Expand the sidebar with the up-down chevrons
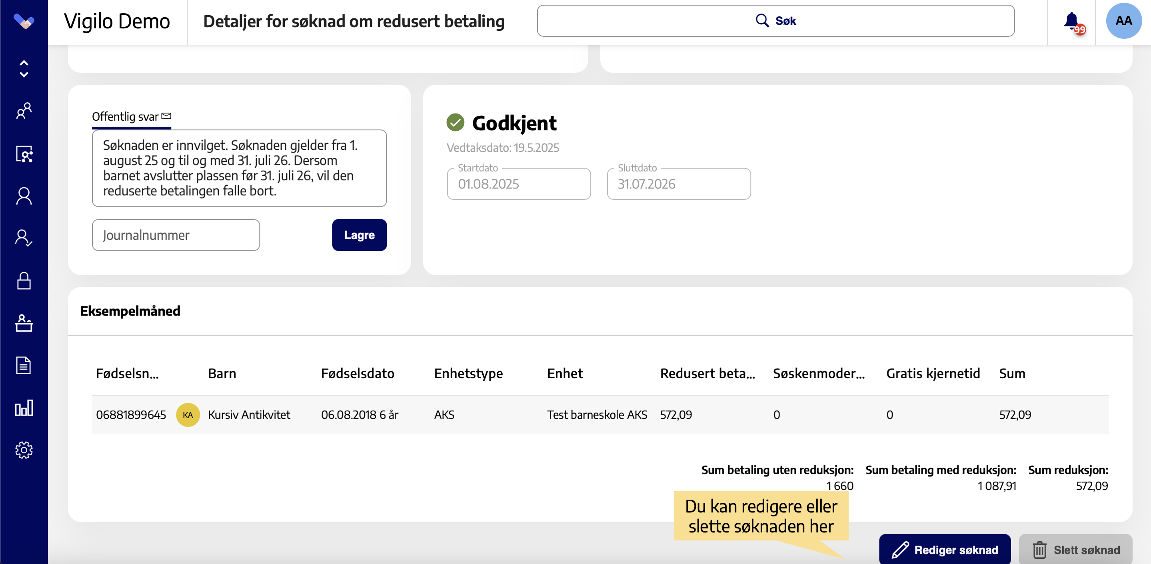 tap(24, 69)
